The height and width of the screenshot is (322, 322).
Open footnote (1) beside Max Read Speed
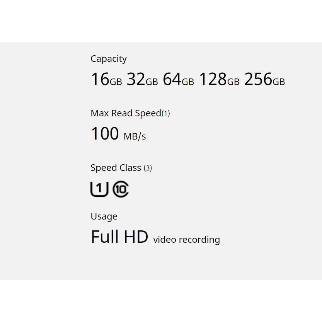click(166, 114)
